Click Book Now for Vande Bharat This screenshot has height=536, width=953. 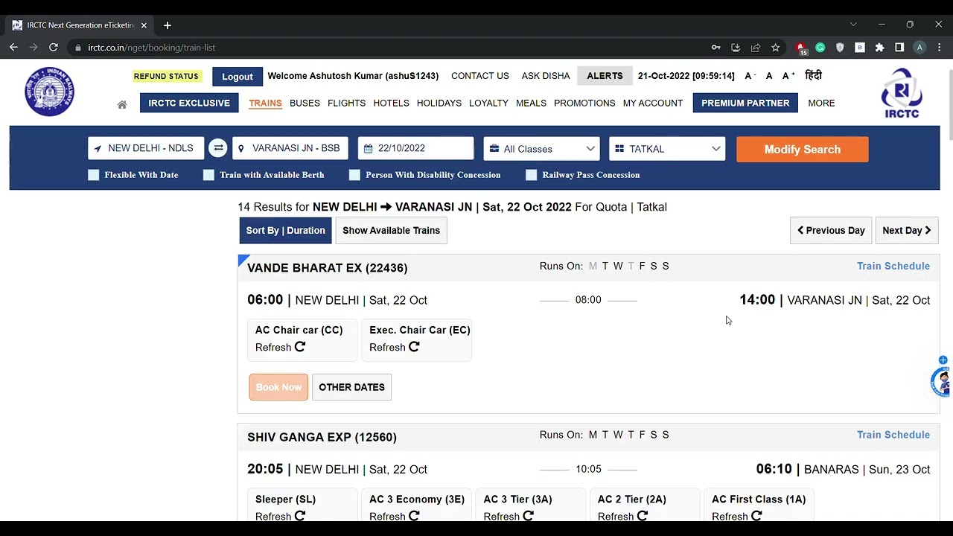pyautogui.click(x=278, y=387)
